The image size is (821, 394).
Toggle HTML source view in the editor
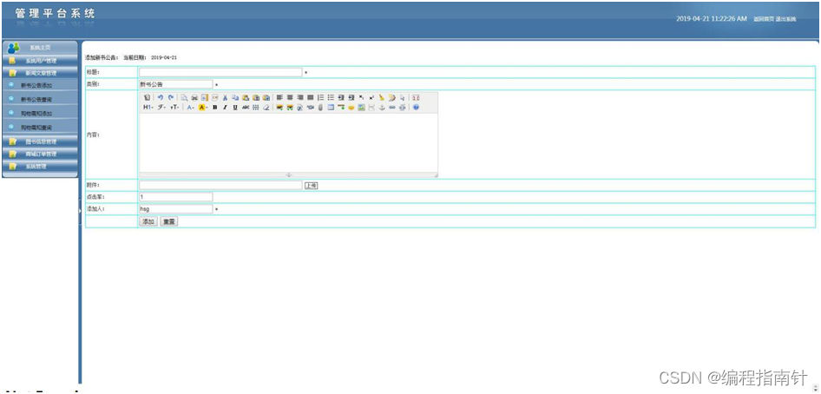click(147, 97)
